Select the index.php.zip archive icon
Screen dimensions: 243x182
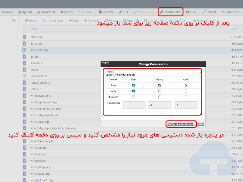(25, 50)
